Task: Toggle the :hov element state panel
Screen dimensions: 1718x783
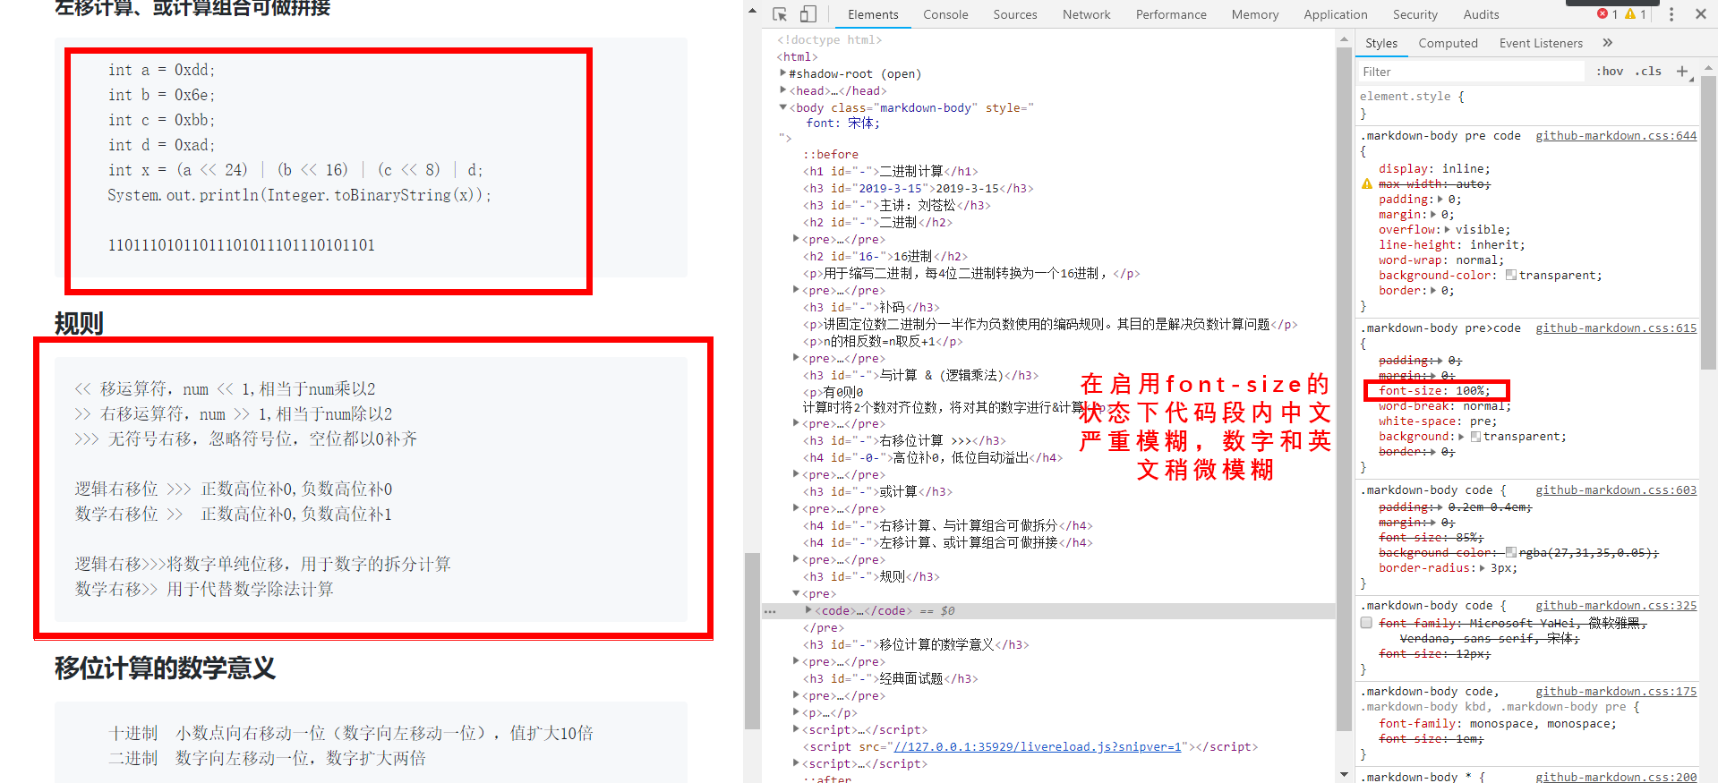Action: [x=1610, y=72]
